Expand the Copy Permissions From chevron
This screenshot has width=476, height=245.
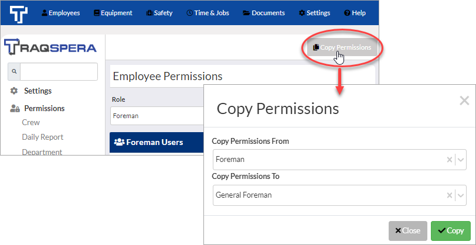click(461, 160)
